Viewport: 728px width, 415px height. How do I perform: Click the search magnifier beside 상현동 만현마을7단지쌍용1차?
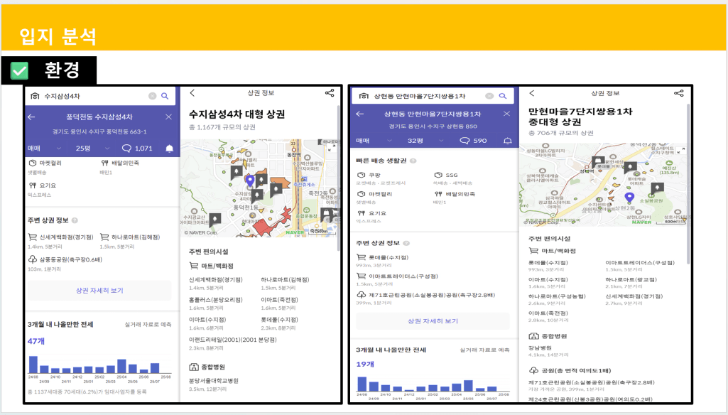coord(503,96)
